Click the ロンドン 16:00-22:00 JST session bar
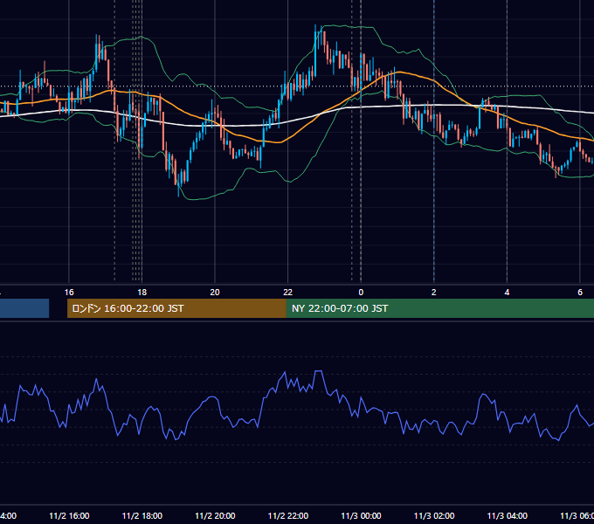594x524 pixels. 176,308
